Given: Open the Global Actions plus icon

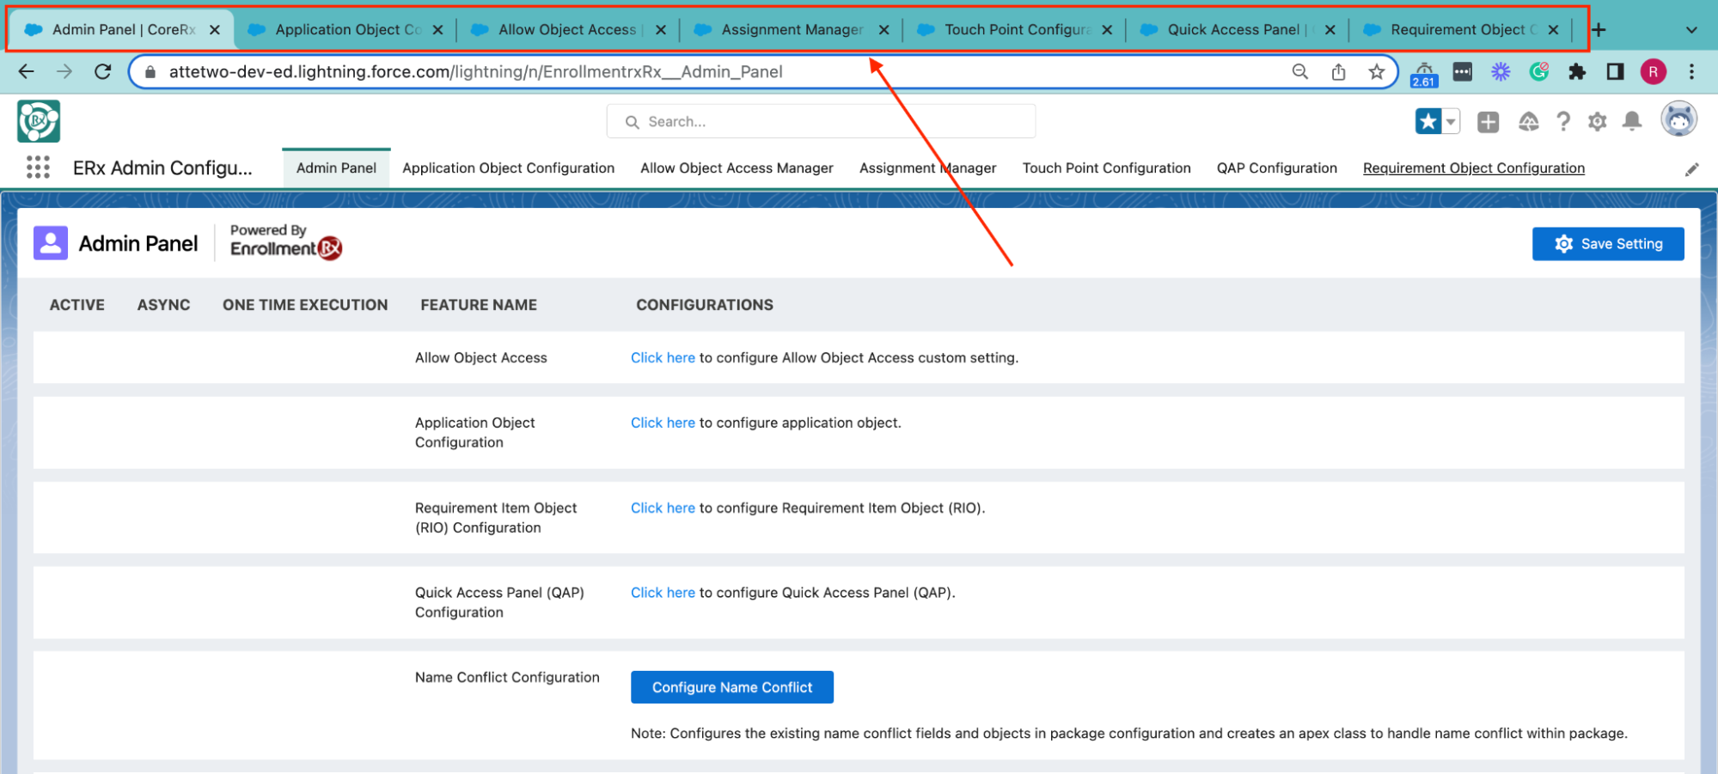Looking at the screenshot, I should click(1488, 122).
